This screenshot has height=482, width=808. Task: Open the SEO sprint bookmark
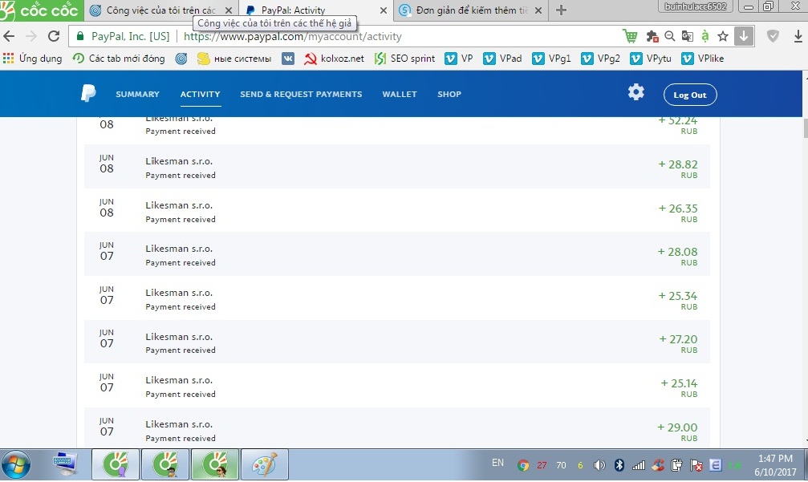(x=404, y=59)
